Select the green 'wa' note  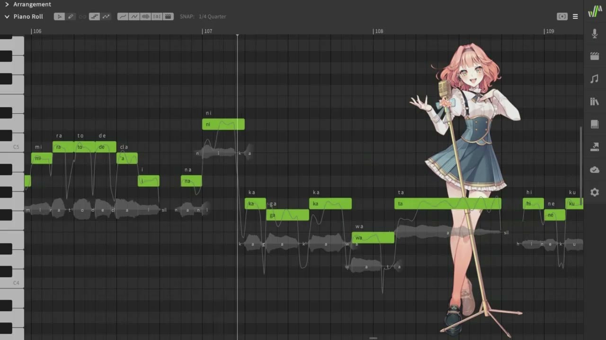click(x=373, y=238)
